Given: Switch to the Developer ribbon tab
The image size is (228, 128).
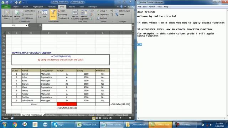Looking at the screenshot, I should pyautogui.click(x=93, y=7).
